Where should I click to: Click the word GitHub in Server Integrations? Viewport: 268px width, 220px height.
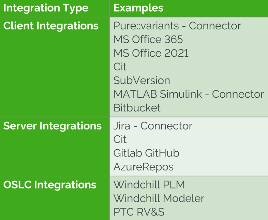pyautogui.click(x=162, y=153)
